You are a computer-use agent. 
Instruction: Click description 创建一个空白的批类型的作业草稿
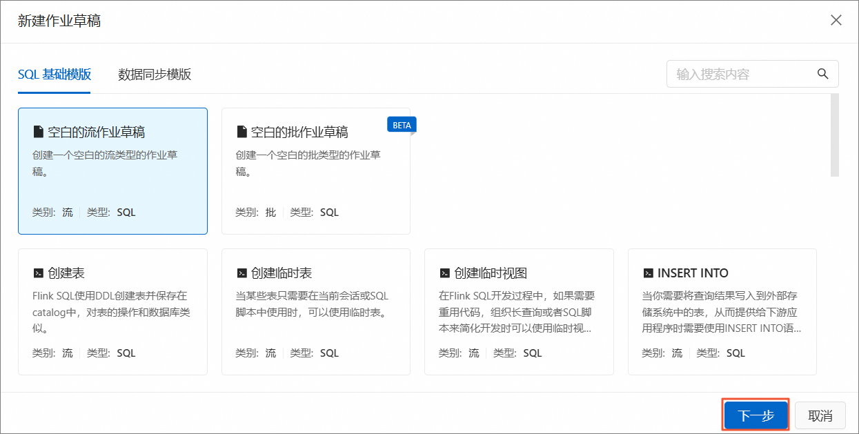[308, 163]
